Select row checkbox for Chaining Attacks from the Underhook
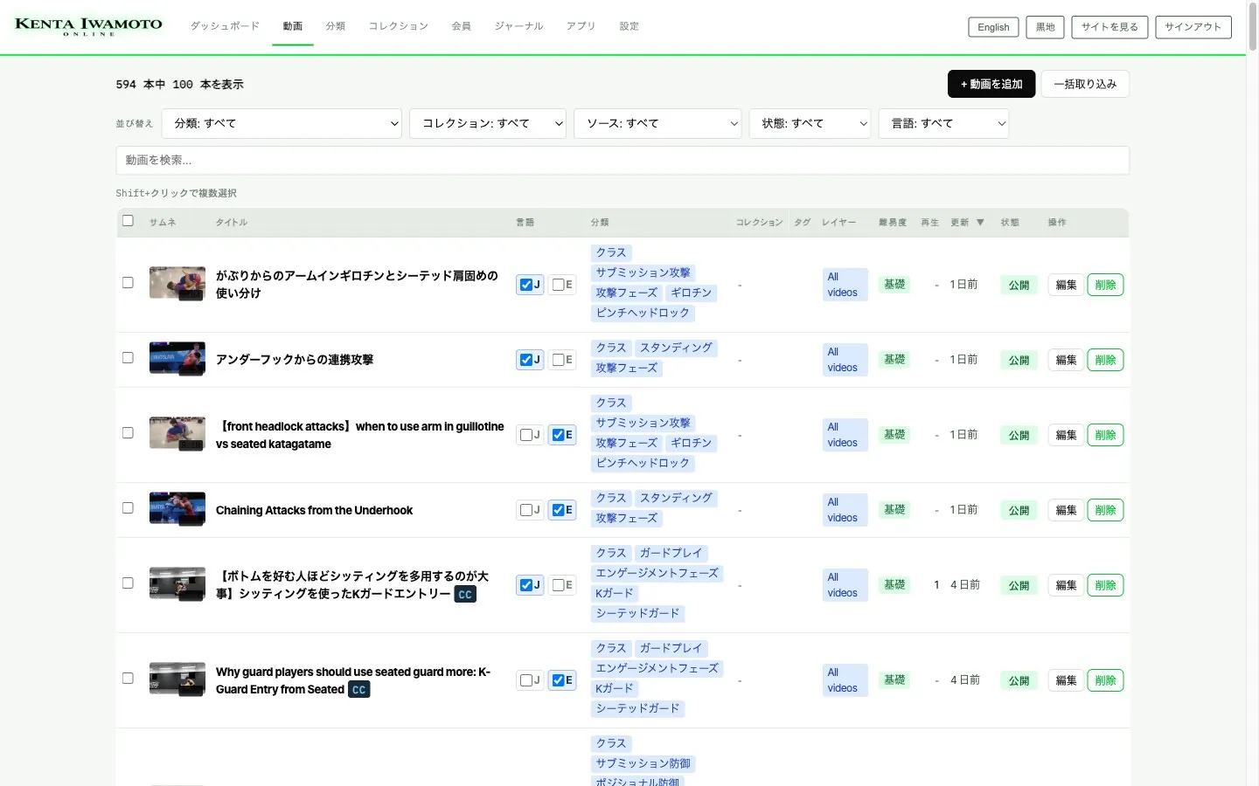 point(128,508)
